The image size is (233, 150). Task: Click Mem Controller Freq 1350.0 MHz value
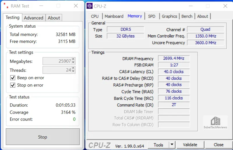click(x=205, y=36)
